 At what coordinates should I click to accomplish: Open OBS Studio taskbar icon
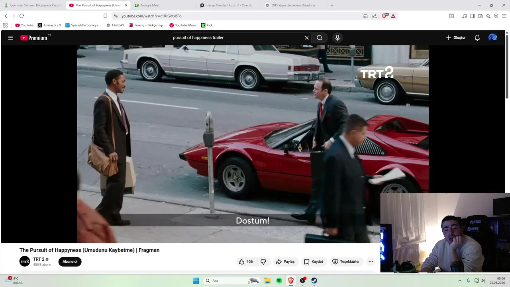tap(303, 281)
